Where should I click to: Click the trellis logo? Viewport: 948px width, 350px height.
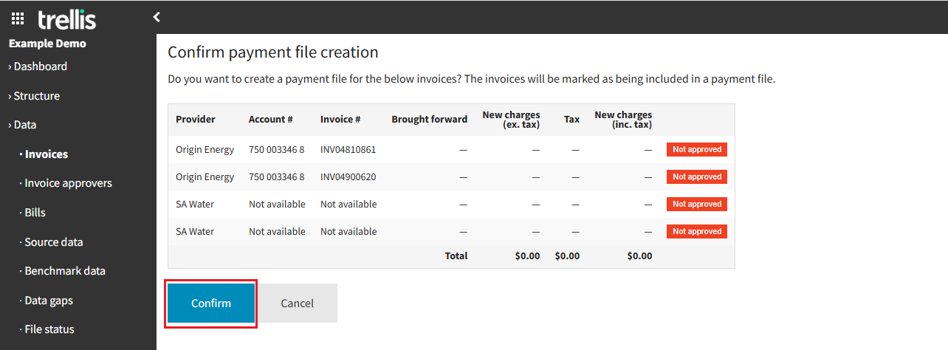point(67,18)
